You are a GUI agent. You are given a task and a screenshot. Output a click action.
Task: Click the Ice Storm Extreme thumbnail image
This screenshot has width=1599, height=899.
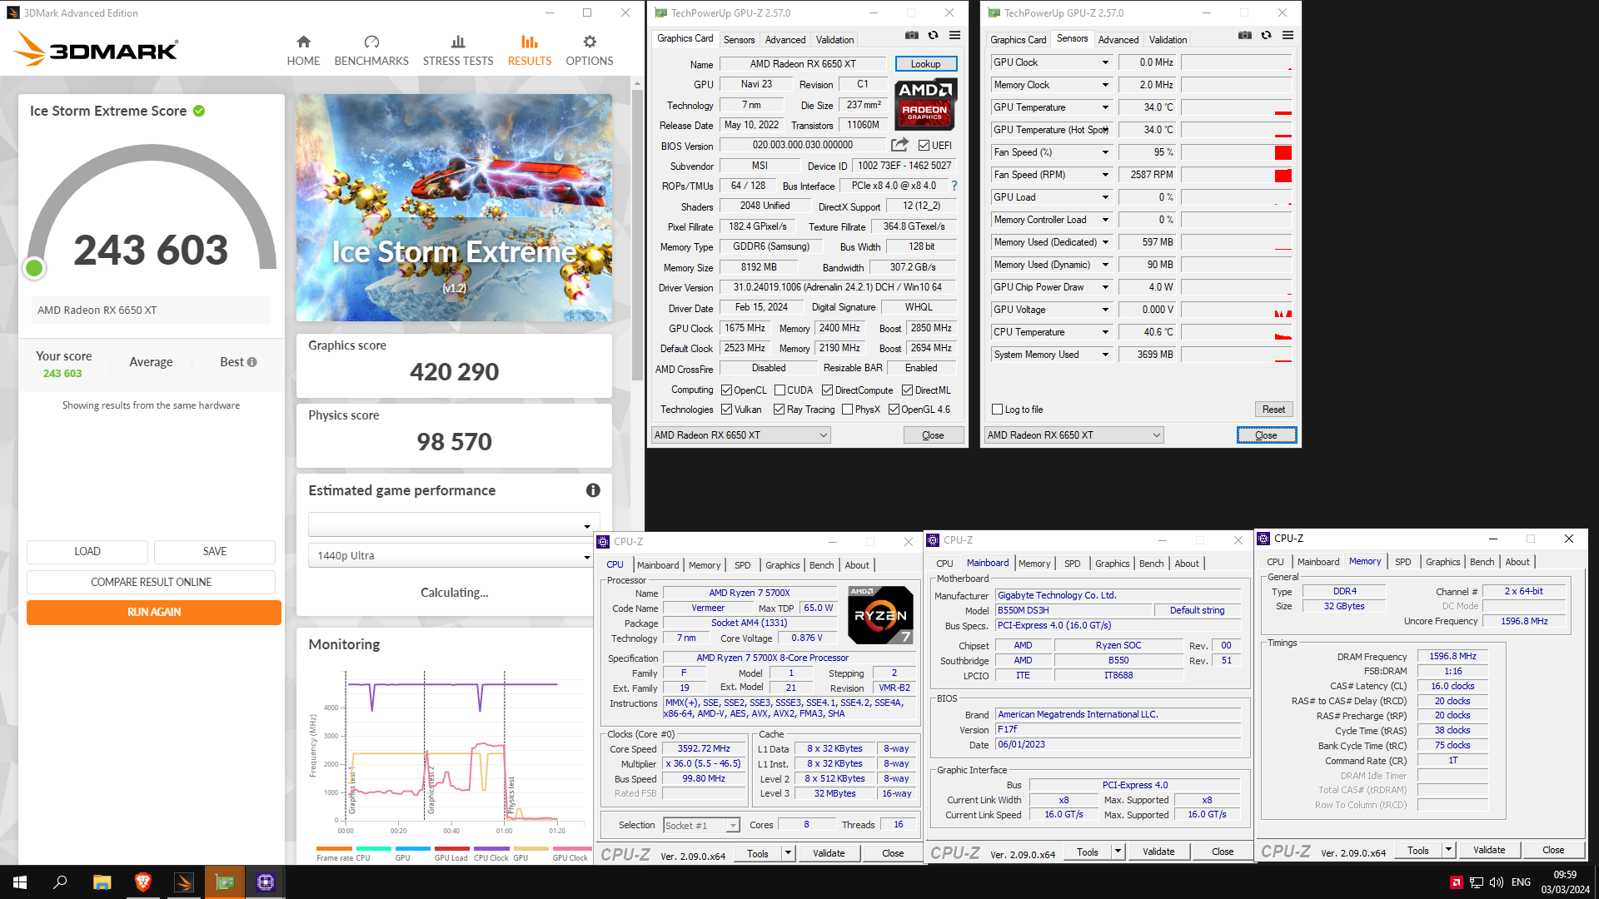click(454, 207)
